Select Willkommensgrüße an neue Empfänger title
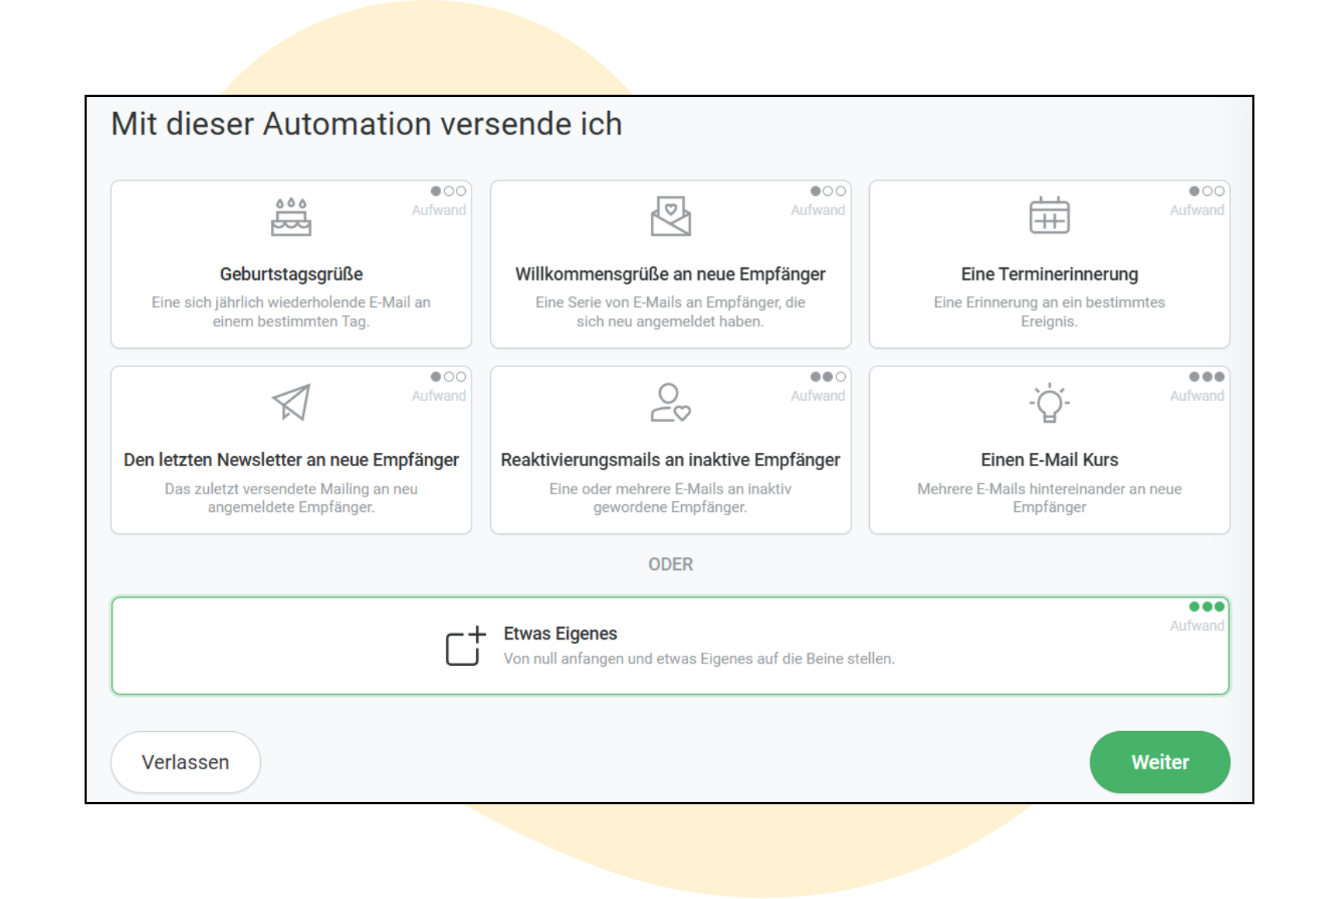This screenshot has width=1339, height=899. point(670,274)
